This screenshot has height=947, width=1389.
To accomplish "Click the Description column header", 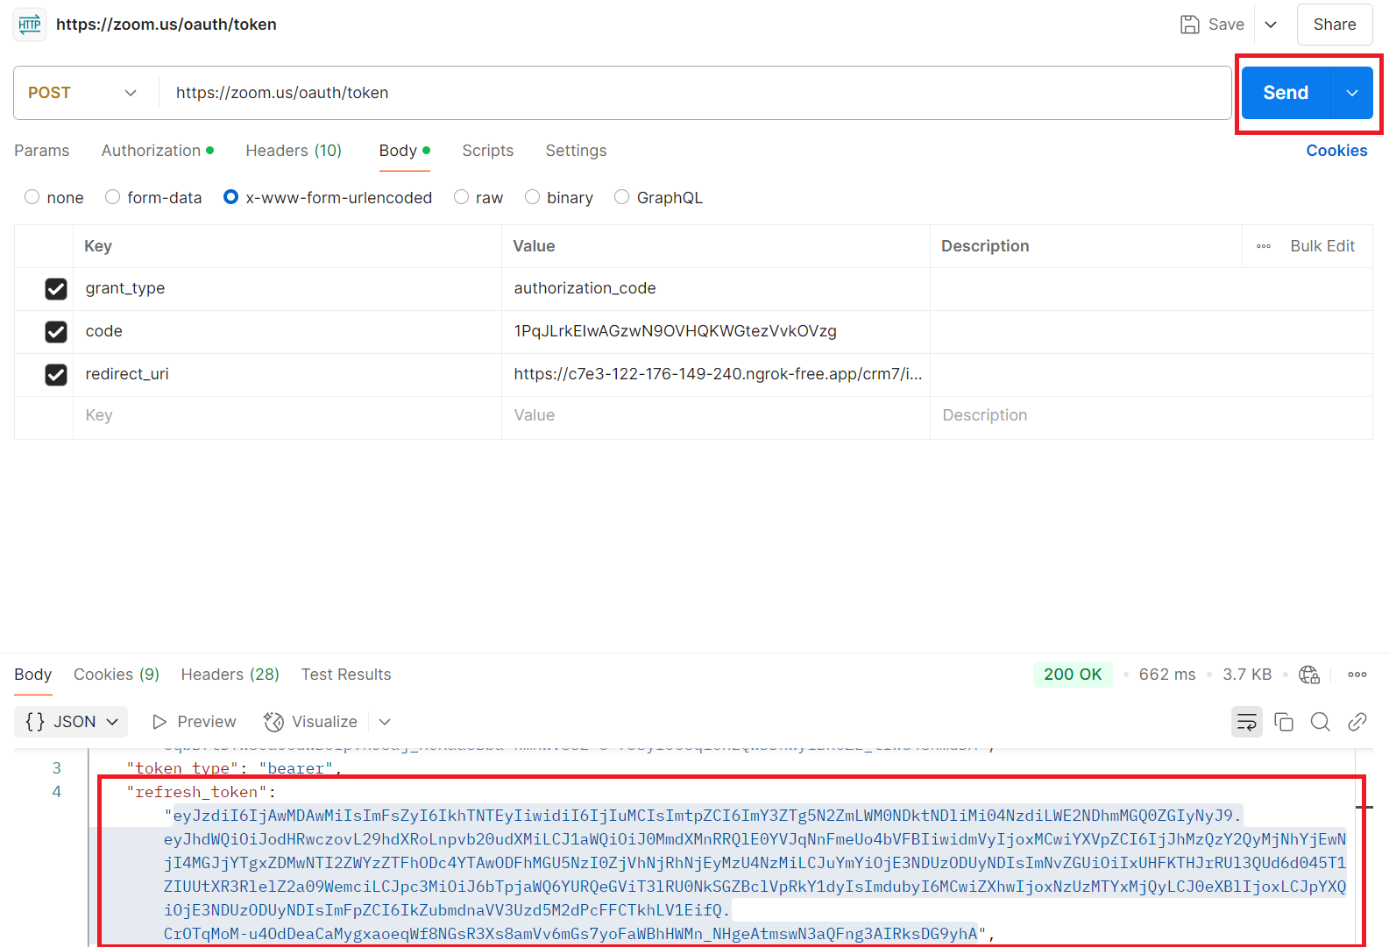I will pos(985,246).
